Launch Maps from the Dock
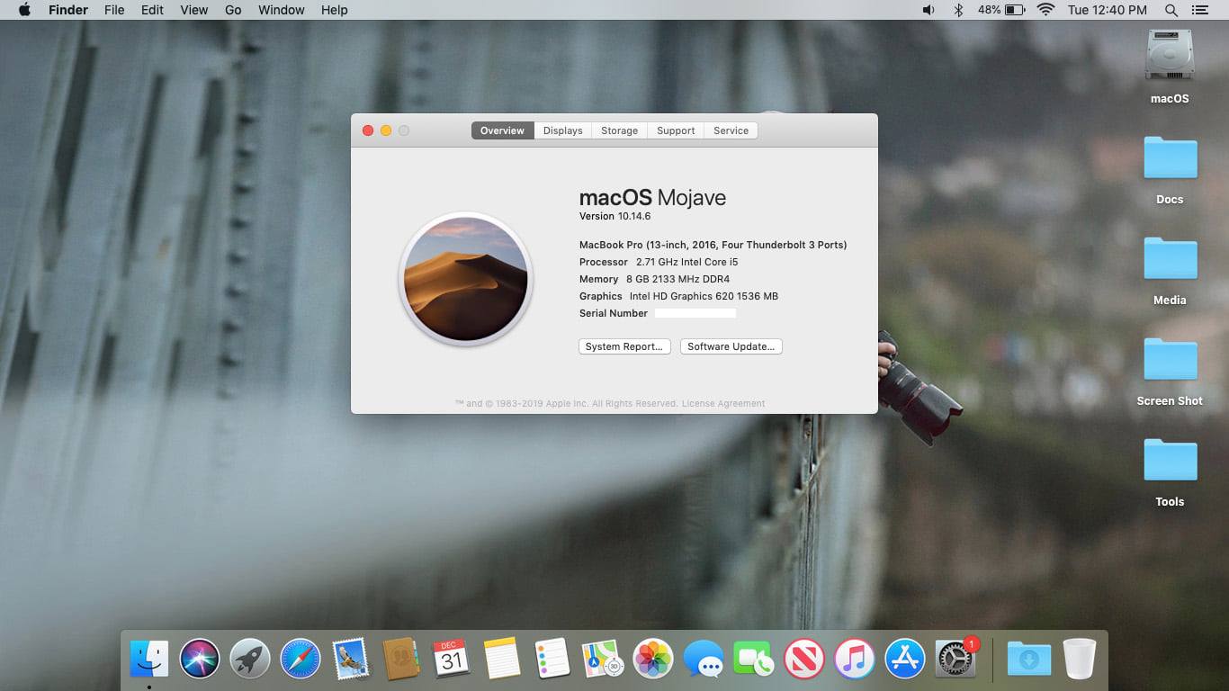 pos(602,659)
